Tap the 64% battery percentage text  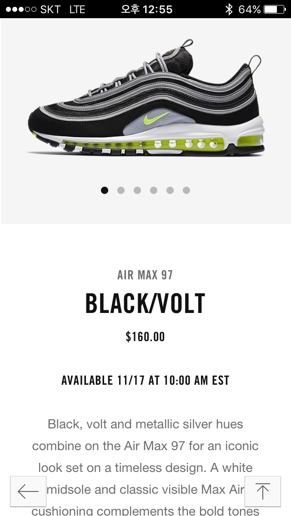click(x=250, y=9)
